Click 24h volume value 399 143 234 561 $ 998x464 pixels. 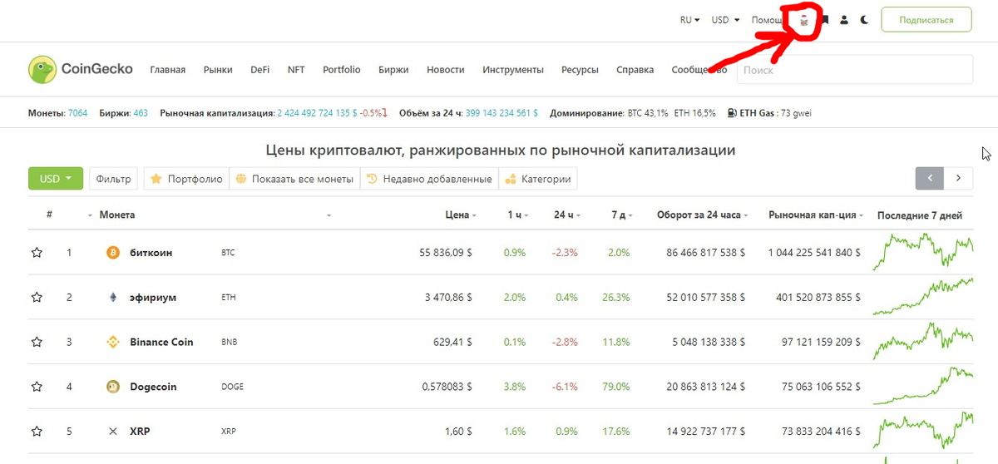pyautogui.click(x=501, y=113)
